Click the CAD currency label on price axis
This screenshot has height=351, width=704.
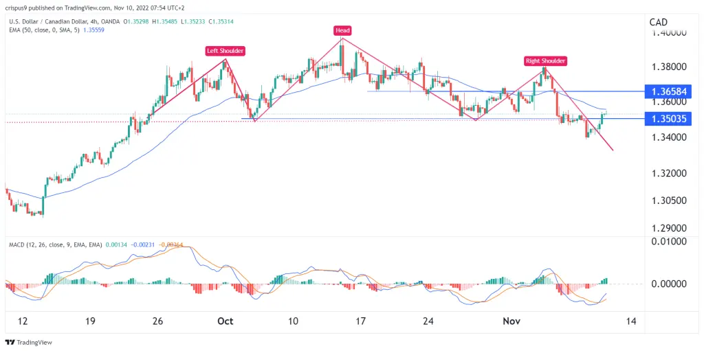click(658, 22)
